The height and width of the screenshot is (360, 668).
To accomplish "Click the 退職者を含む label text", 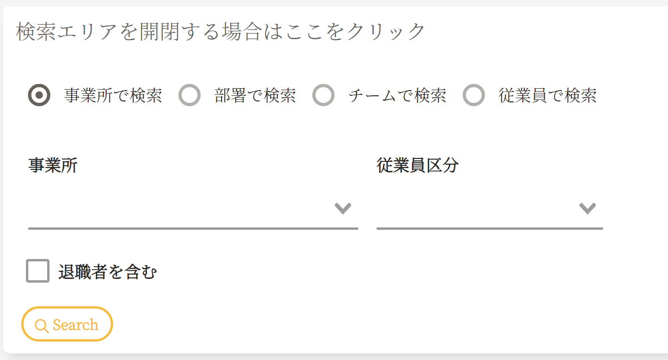I will pyautogui.click(x=107, y=272).
